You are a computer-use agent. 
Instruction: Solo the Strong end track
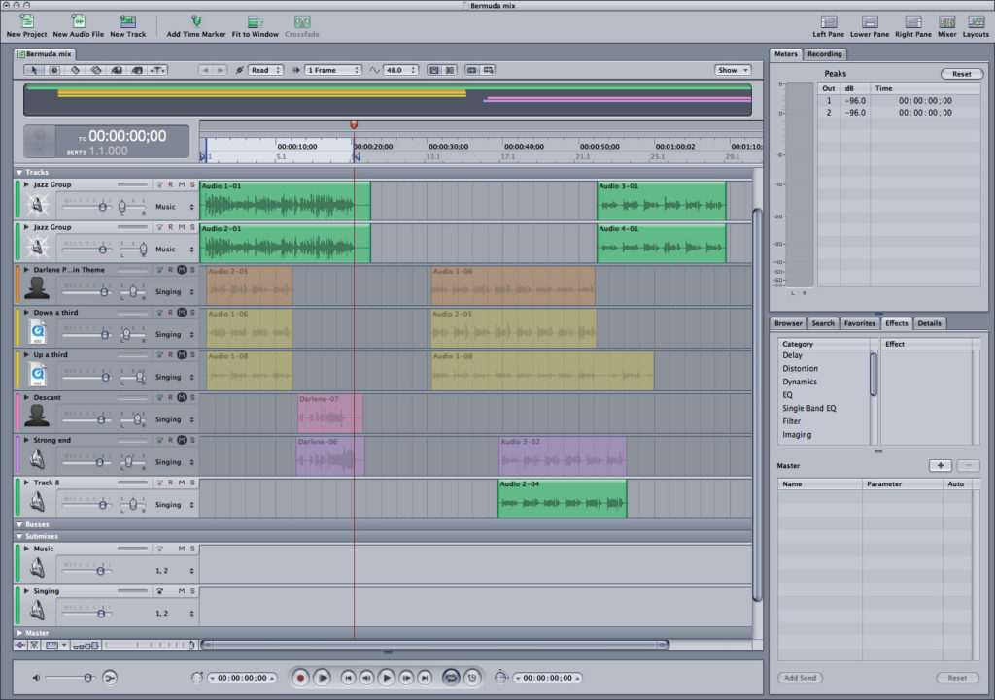click(192, 440)
